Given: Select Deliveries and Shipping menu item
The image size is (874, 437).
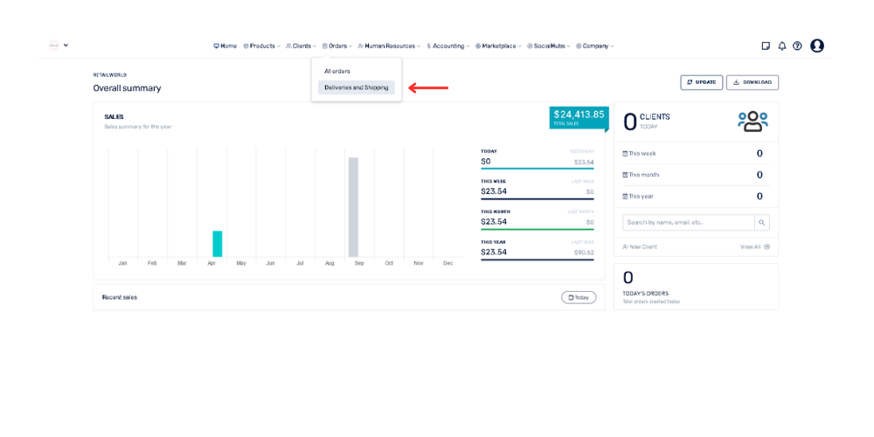Looking at the screenshot, I should coord(357,87).
